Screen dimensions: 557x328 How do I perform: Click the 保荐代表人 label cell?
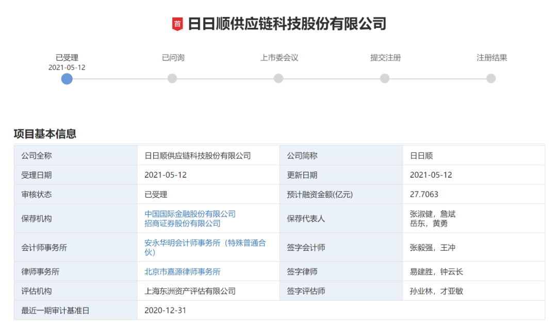[x=341, y=218]
